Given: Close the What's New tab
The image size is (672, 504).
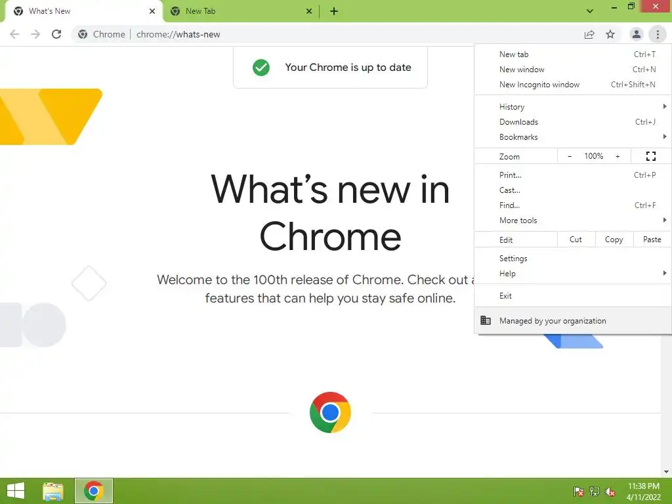Looking at the screenshot, I should [152, 11].
